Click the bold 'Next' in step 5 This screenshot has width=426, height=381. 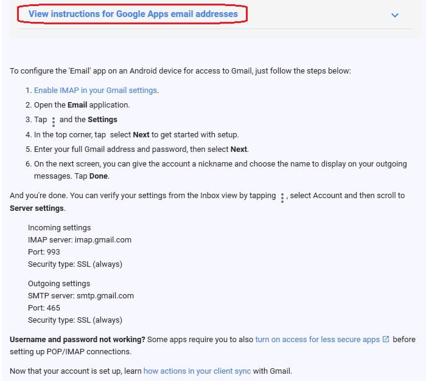point(239,149)
